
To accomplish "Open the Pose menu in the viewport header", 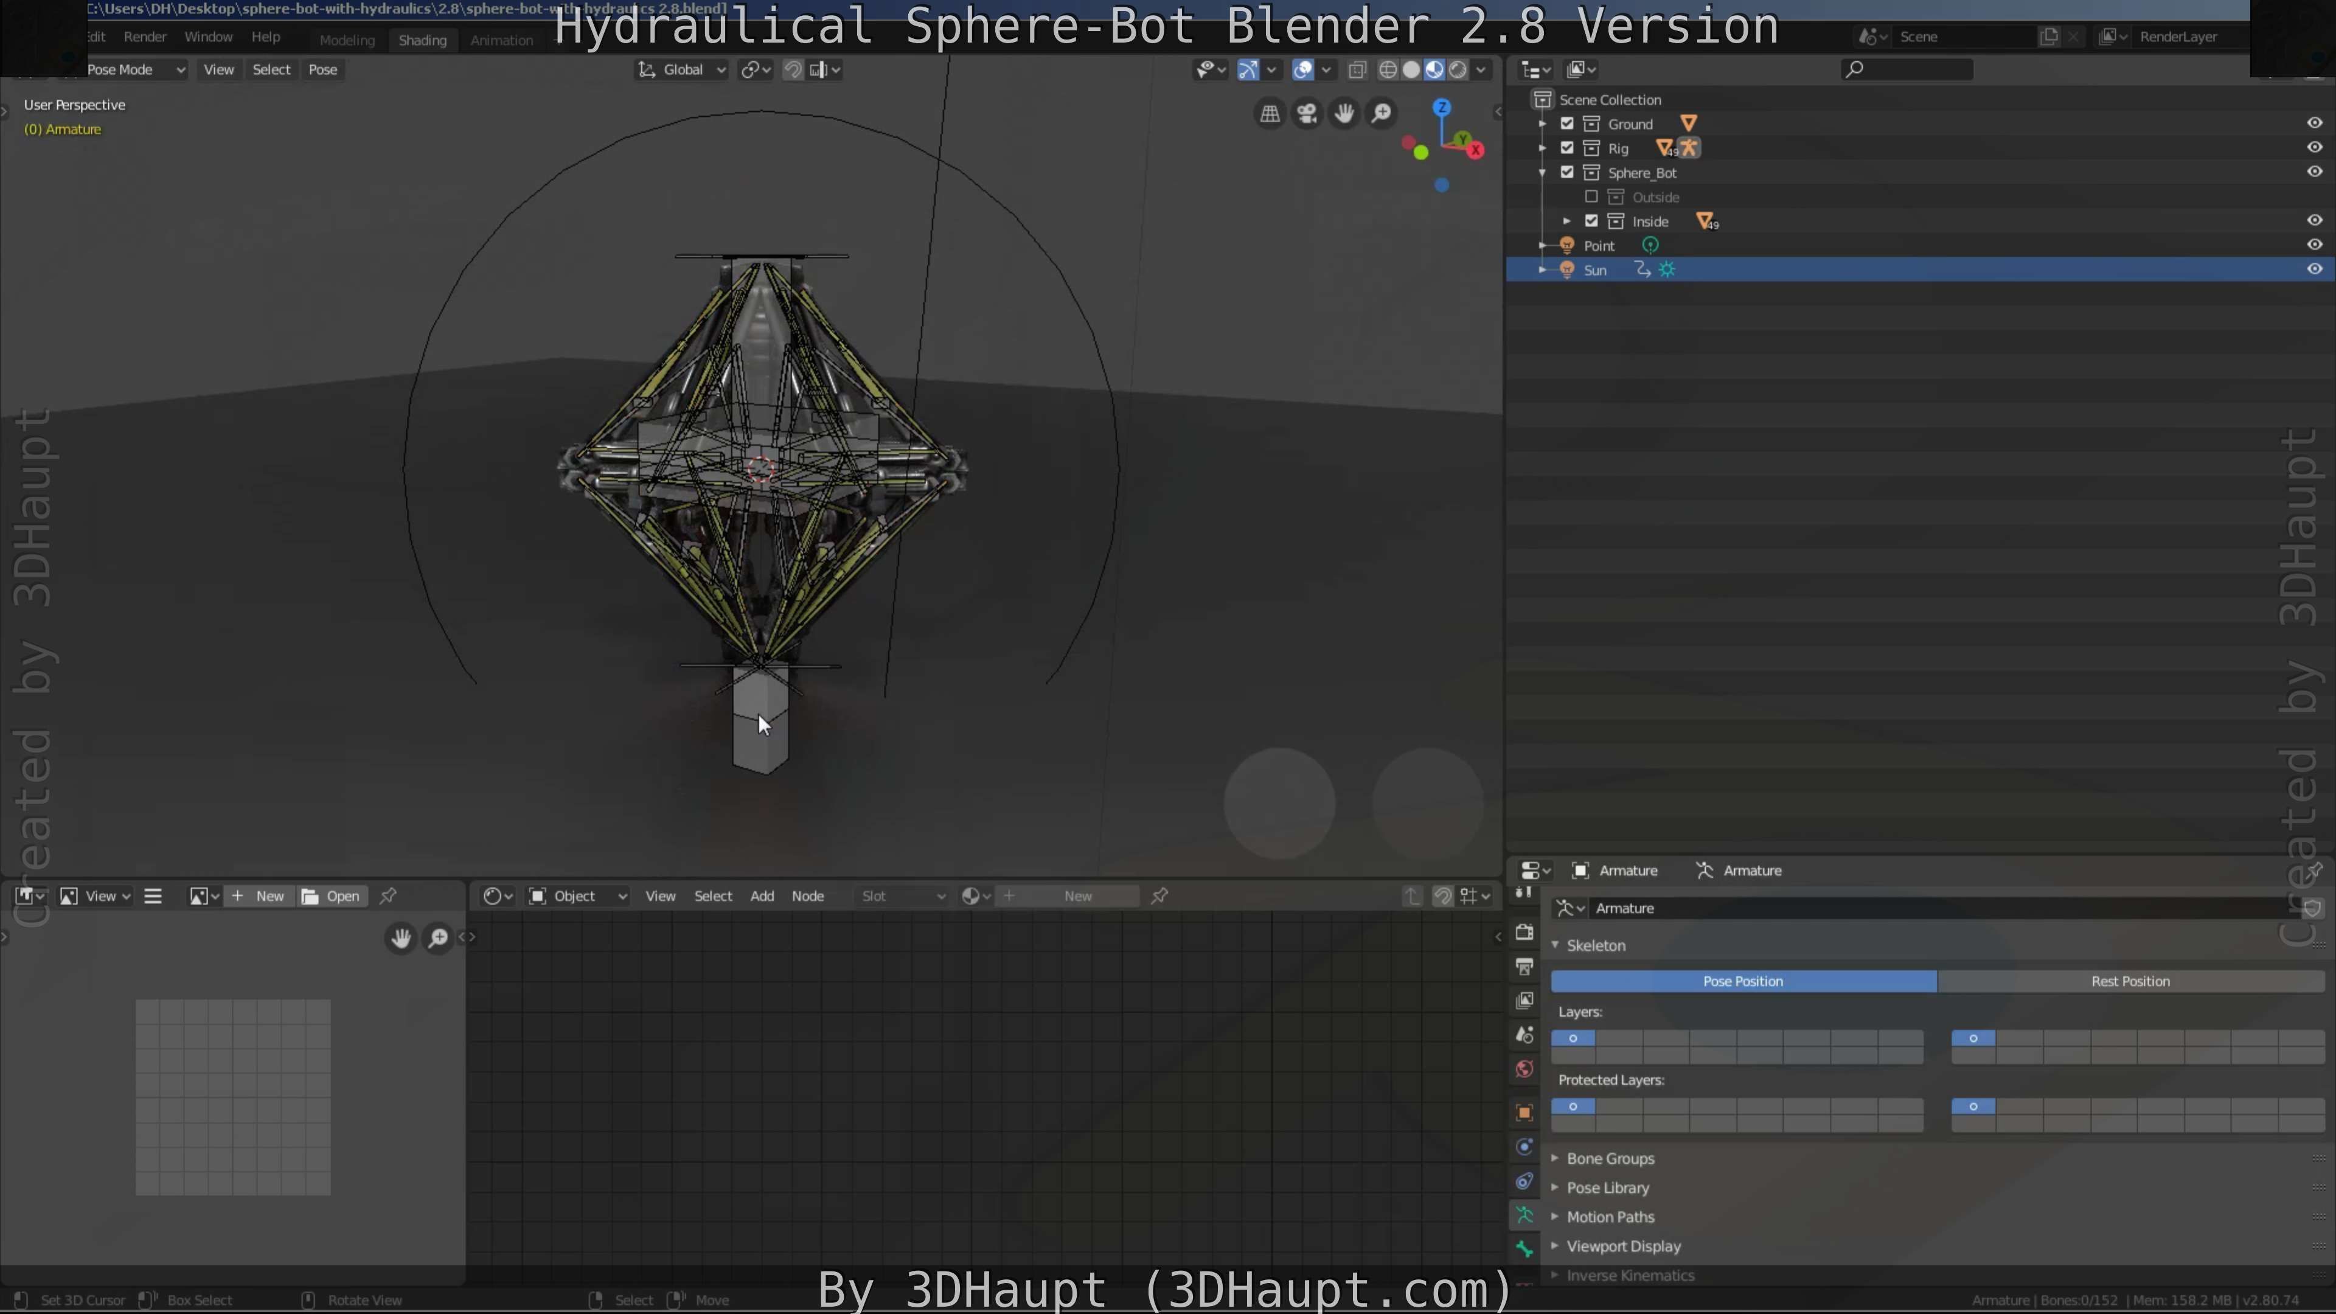I will click(323, 70).
